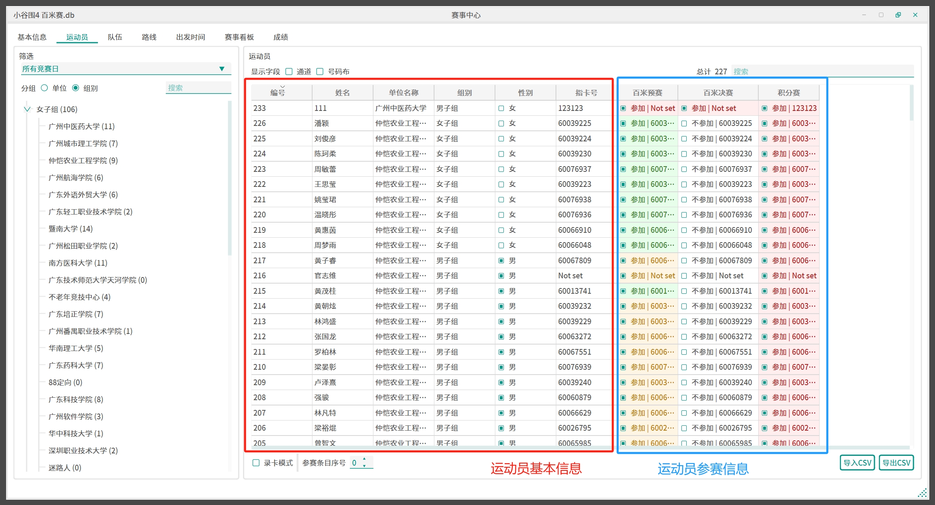Enable the 号码布 display field checkbox

point(320,72)
